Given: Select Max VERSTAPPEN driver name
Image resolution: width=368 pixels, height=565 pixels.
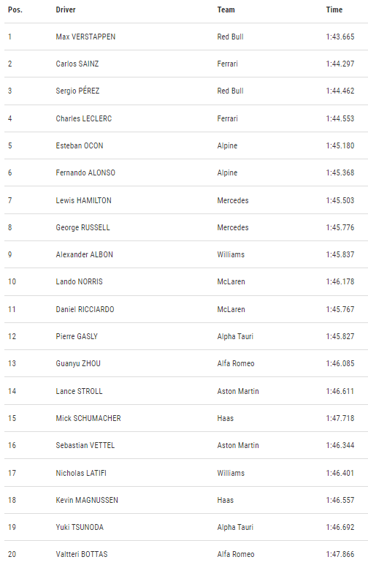Looking at the screenshot, I should coord(85,37).
